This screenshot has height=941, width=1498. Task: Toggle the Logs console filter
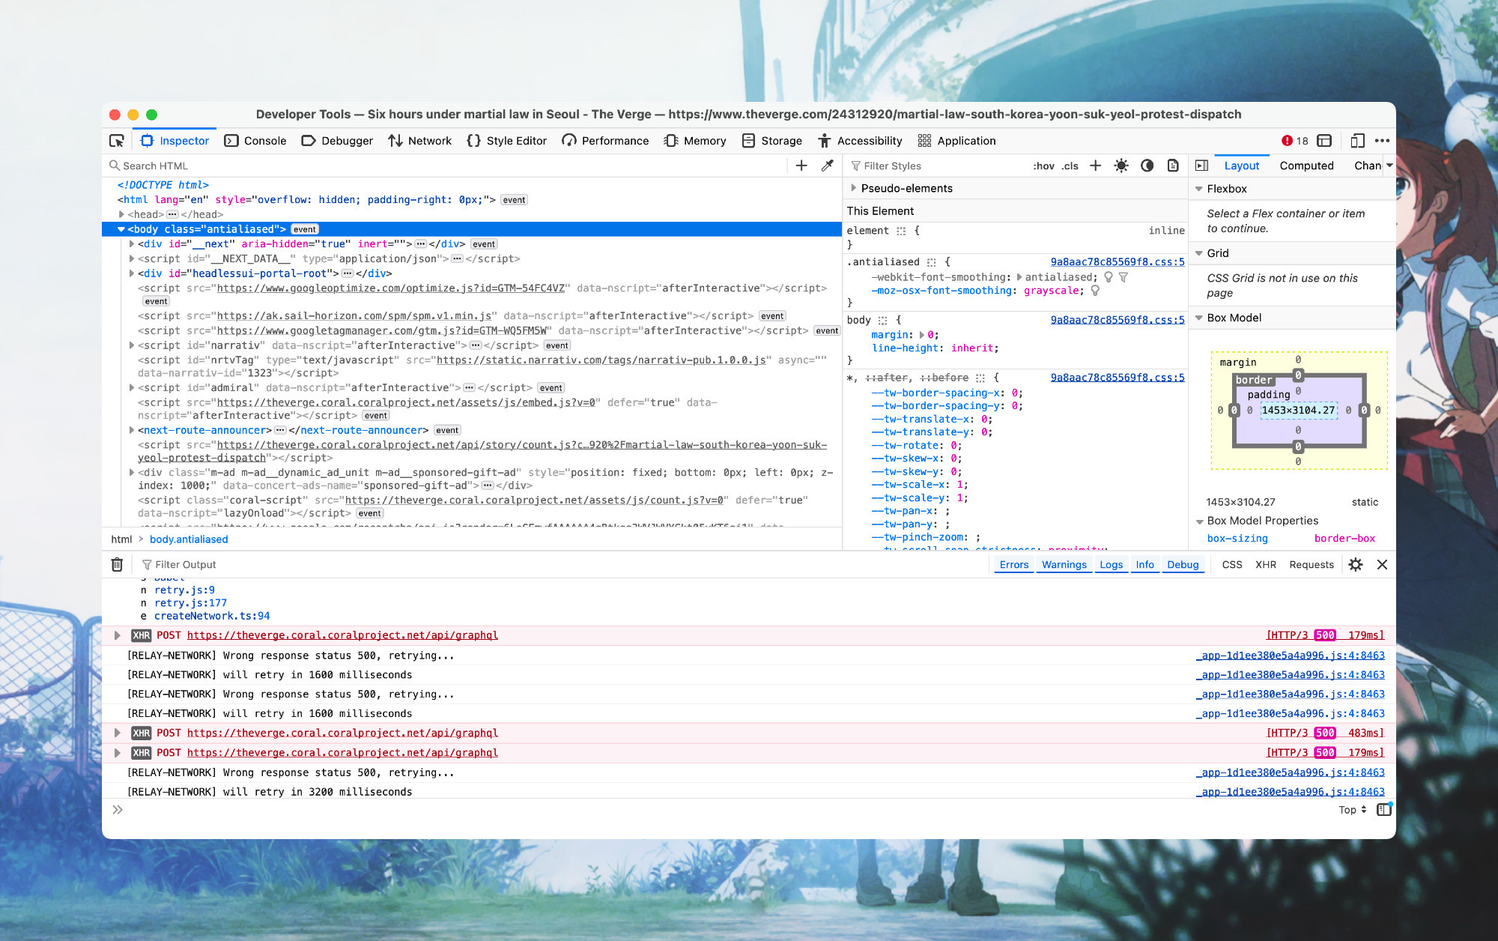coord(1111,565)
